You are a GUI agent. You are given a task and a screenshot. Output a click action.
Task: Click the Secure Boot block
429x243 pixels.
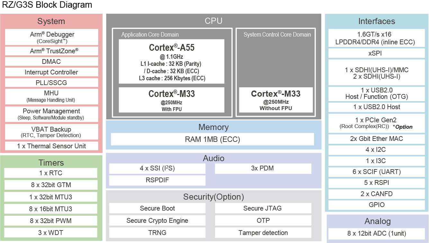coord(157,208)
